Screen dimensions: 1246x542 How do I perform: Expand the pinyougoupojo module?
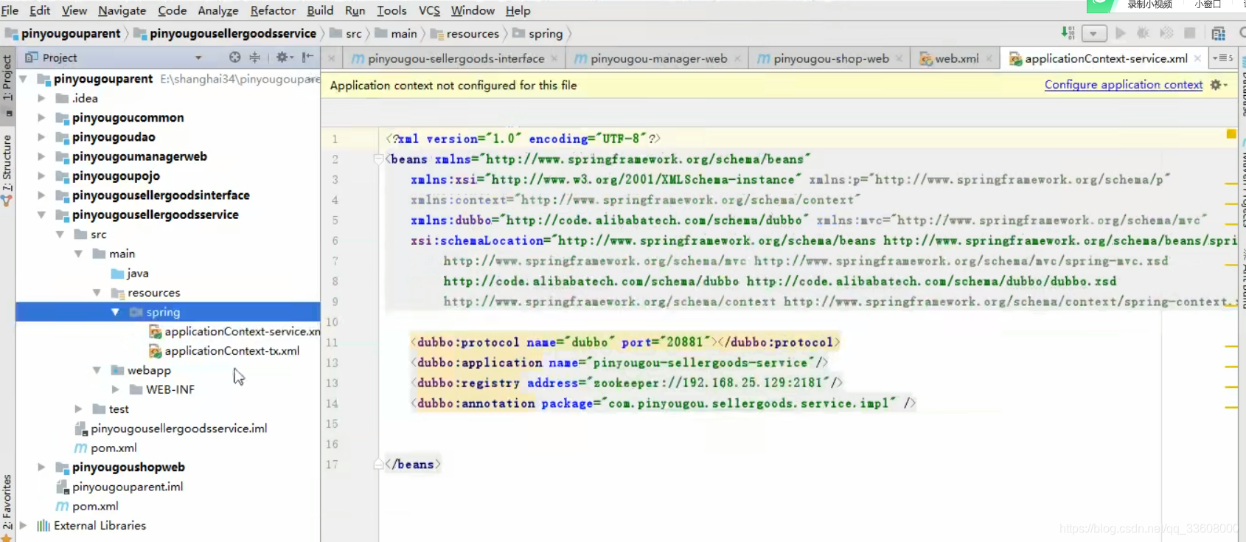click(x=41, y=176)
